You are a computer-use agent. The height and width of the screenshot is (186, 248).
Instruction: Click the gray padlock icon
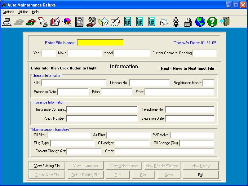click(x=188, y=22)
